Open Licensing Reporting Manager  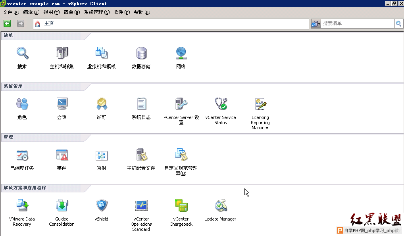tap(260, 104)
